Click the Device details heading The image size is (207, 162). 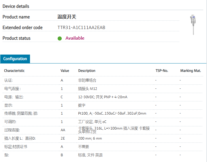(x=16, y=6)
